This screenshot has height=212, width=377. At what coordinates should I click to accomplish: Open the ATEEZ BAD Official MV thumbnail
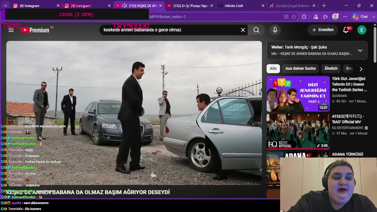[298, 131]
